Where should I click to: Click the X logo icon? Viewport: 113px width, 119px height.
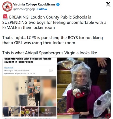[108, 4]
